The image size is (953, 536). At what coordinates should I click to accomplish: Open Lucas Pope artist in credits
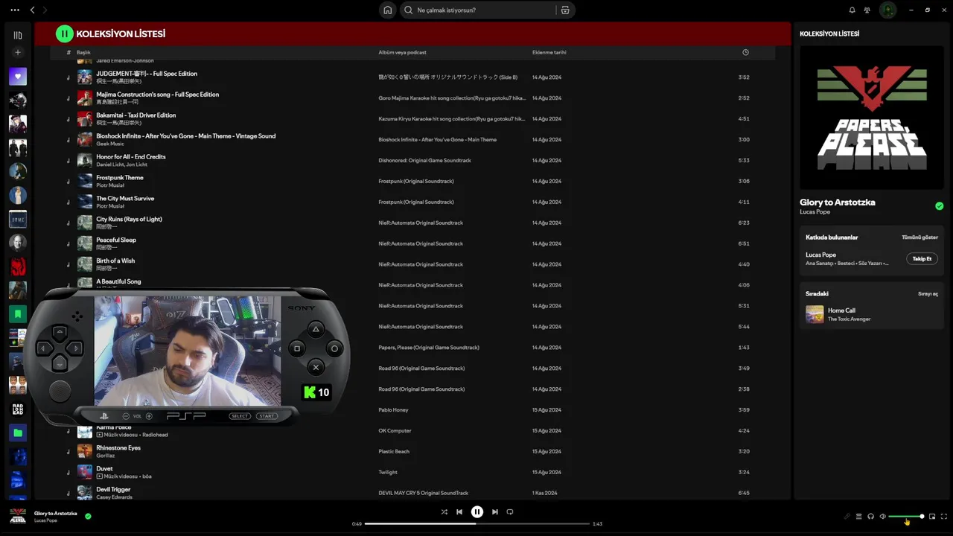click(820, 255)
